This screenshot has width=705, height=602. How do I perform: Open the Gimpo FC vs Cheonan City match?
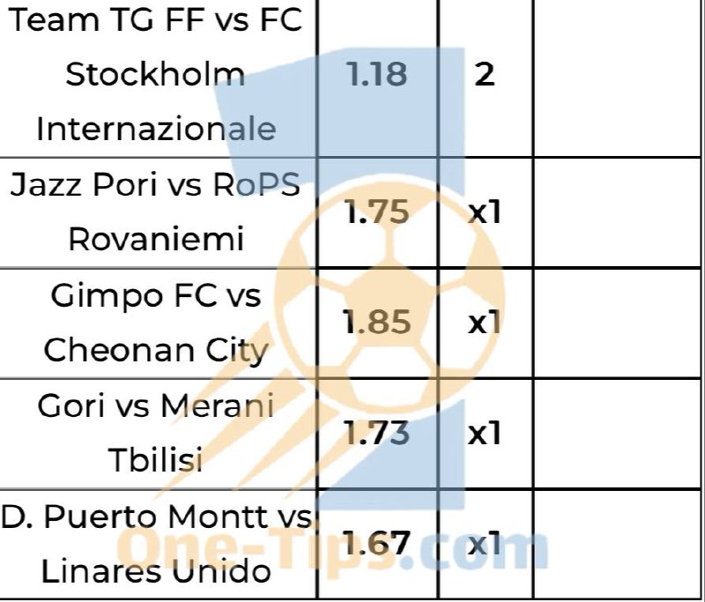(x=156, y=323)
